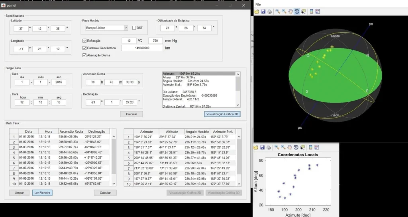Screen dimensions: 408x217
Task: Click Insert Colorbar icon above Coordenadas Locais plot
Action: [311, 147]
